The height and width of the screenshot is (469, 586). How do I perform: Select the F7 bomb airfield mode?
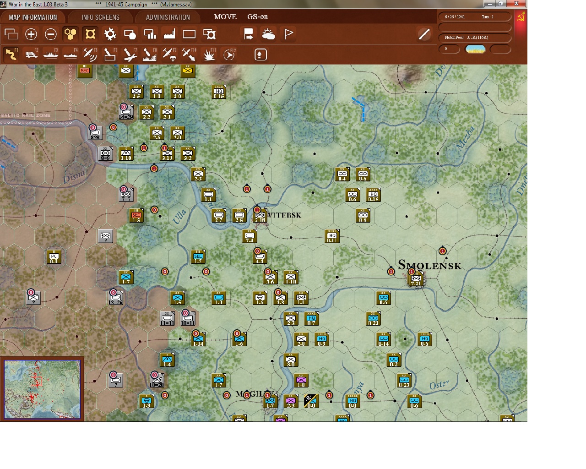[x=130, y=54]
